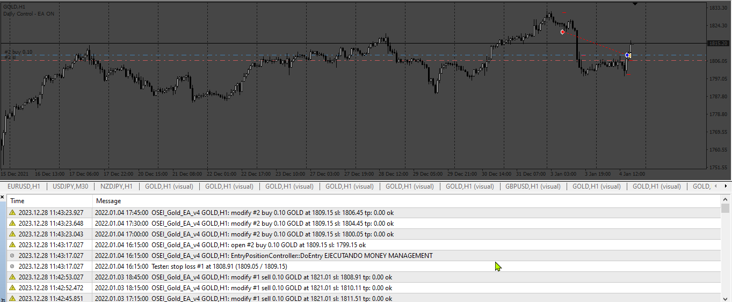The image size is (732, 302).
Task: Select time cell 2023.12.28 11:42:52.472
Action: [x=51, y=288]
